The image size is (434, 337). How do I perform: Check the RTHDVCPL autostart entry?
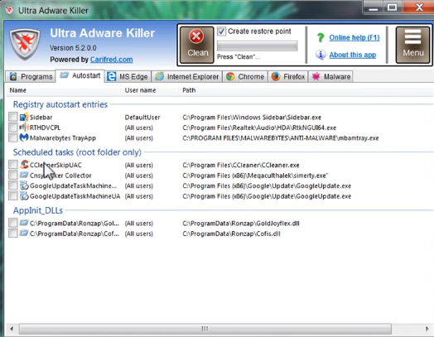[13, 128]
